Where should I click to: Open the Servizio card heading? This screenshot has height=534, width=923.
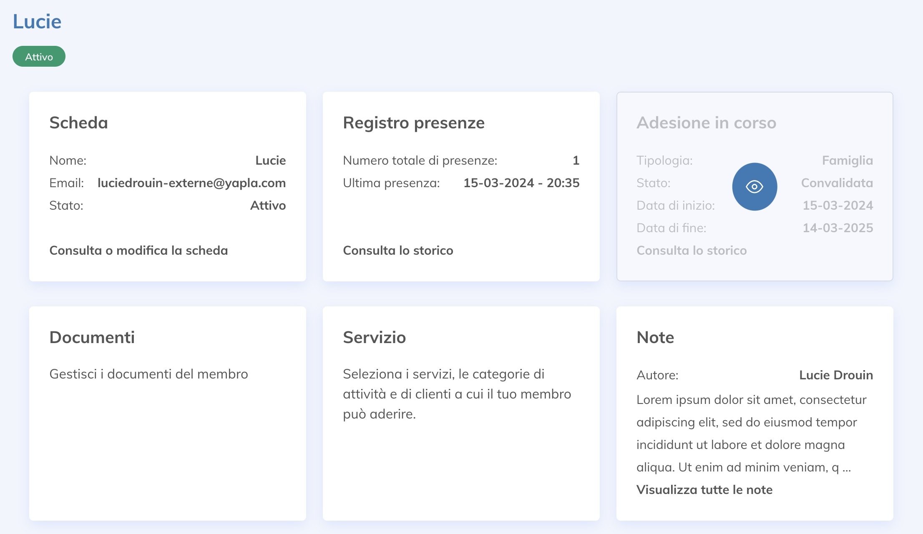pos(374,337)
